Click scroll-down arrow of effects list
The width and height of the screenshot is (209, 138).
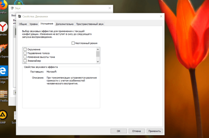pyautogui.click(x=98, y=61)
